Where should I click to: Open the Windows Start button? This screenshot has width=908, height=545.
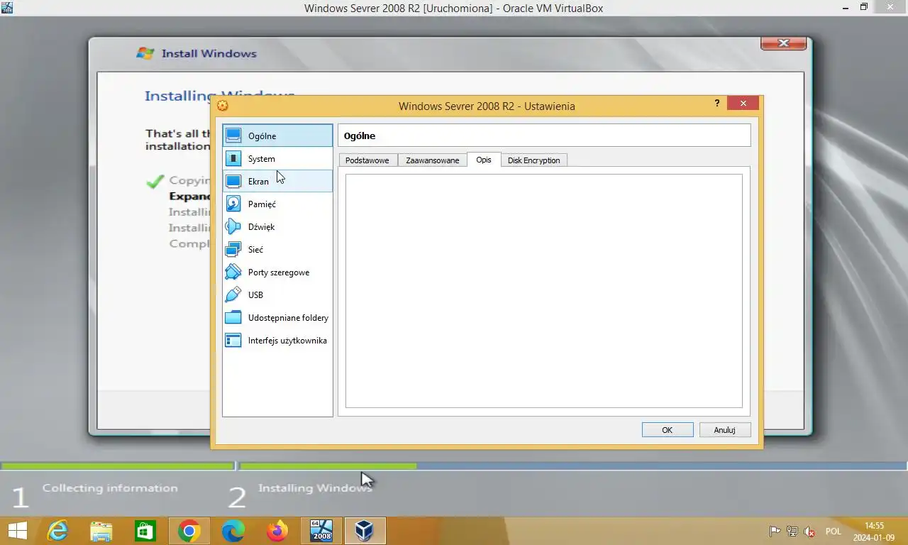click(18, 531)
